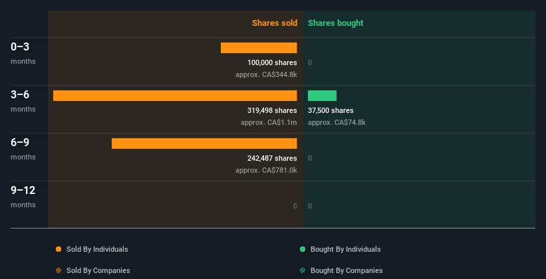This screenshot has height=279, width=546.
Task: Select the Sold By Companies legend label
Action: pos(98,270)
